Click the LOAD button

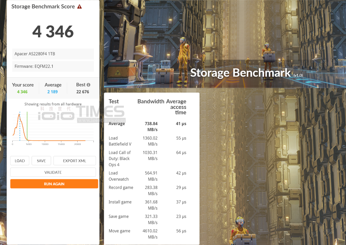coord(20,161)
